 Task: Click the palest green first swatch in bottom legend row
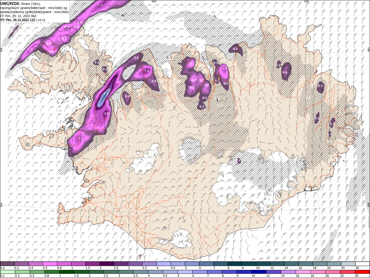coord(8,272)
